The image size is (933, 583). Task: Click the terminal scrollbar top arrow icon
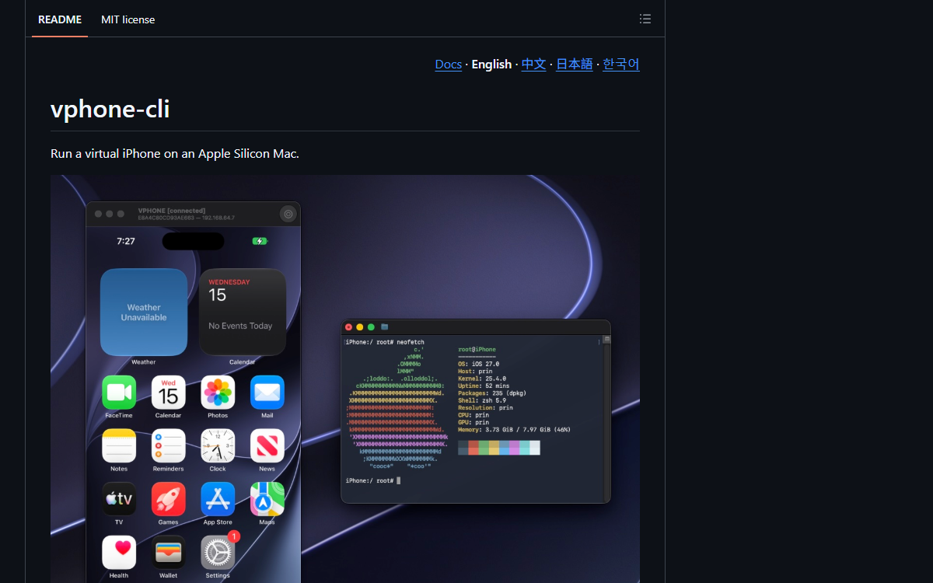(607, 340)
